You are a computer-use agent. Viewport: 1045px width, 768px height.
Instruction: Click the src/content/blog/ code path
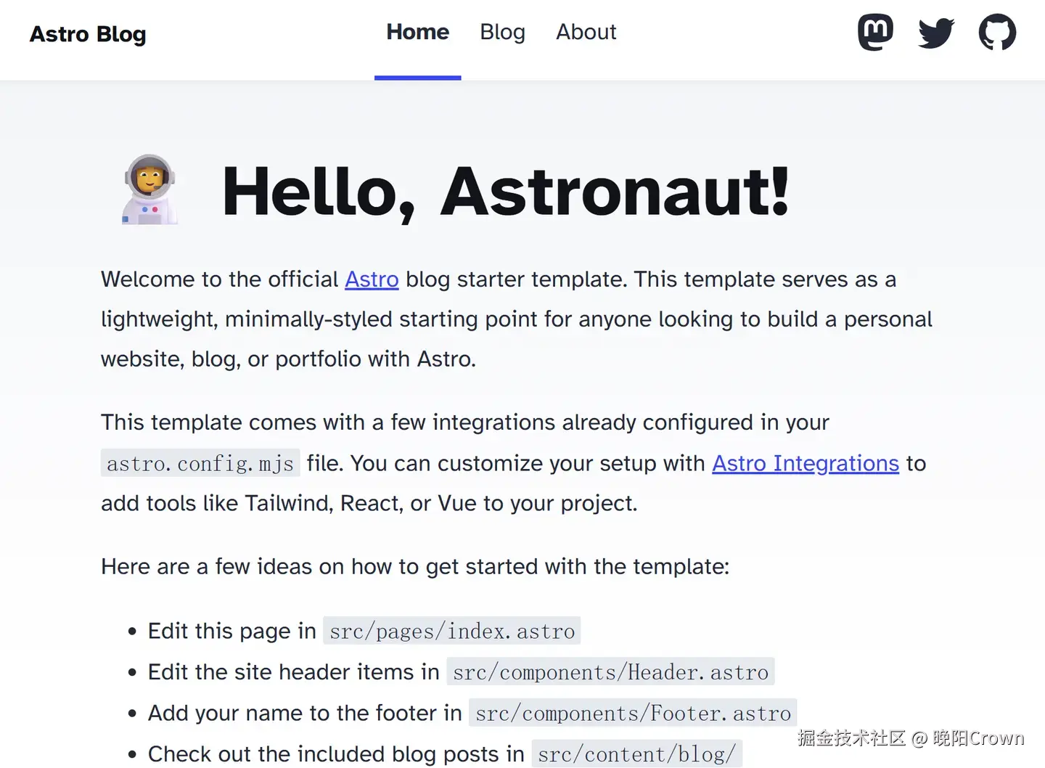[x=636, y=754]
